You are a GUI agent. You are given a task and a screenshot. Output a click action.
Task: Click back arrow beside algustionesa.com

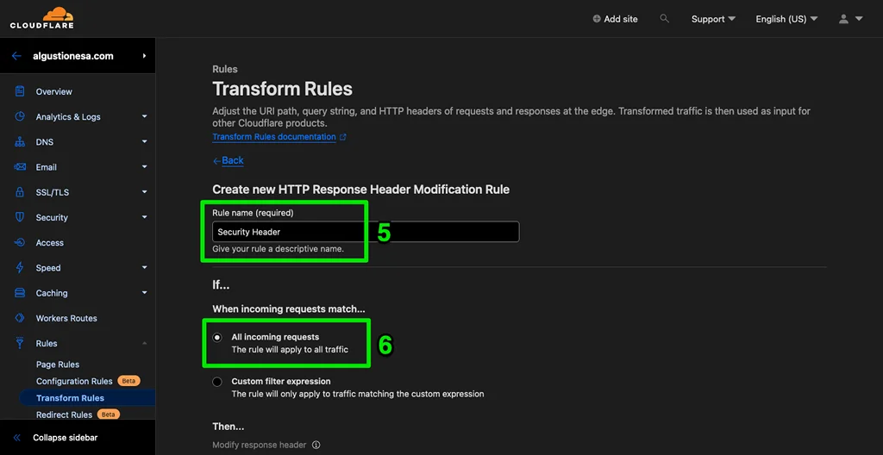pos(16,56)
